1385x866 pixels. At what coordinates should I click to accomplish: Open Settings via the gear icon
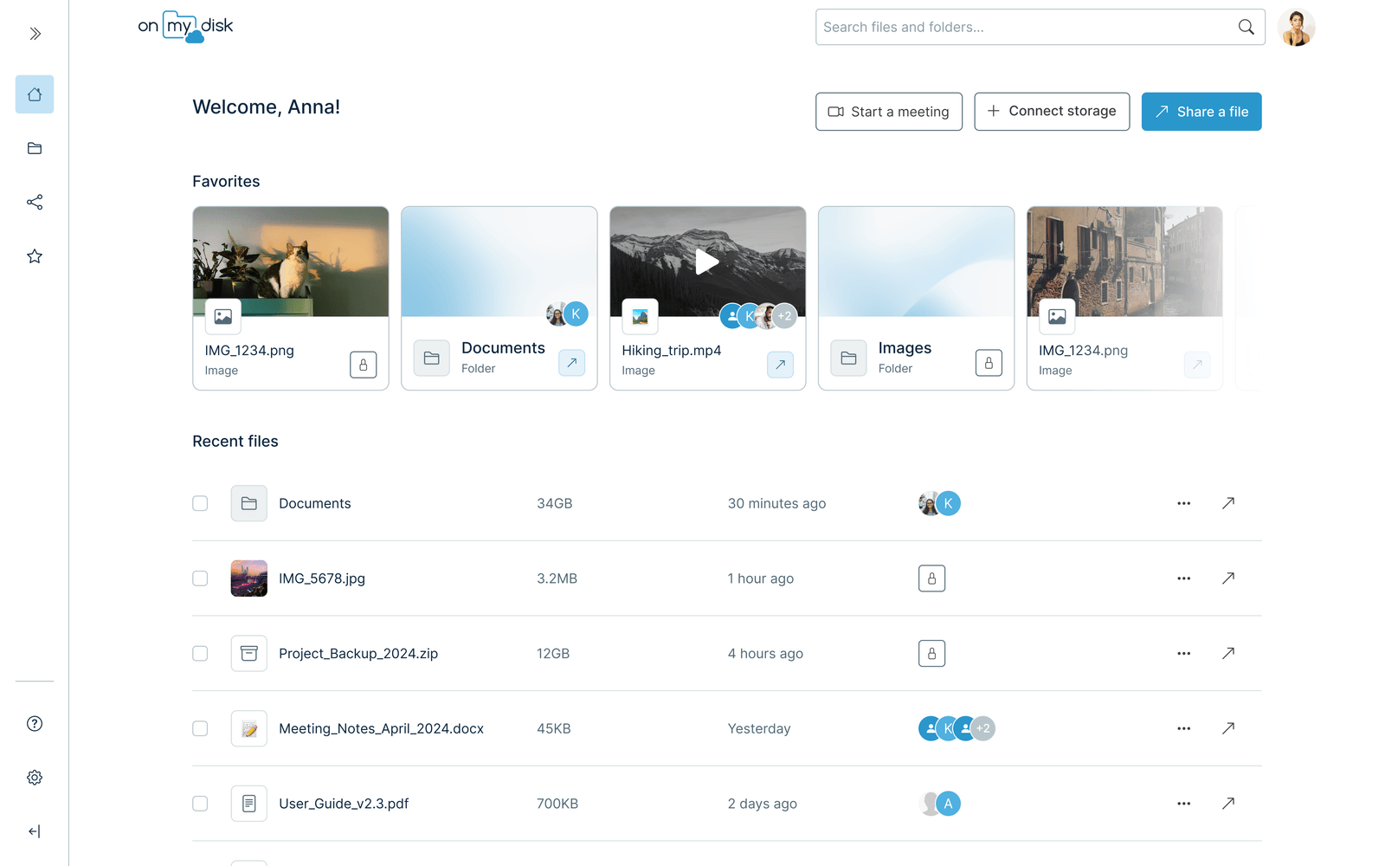34,777
